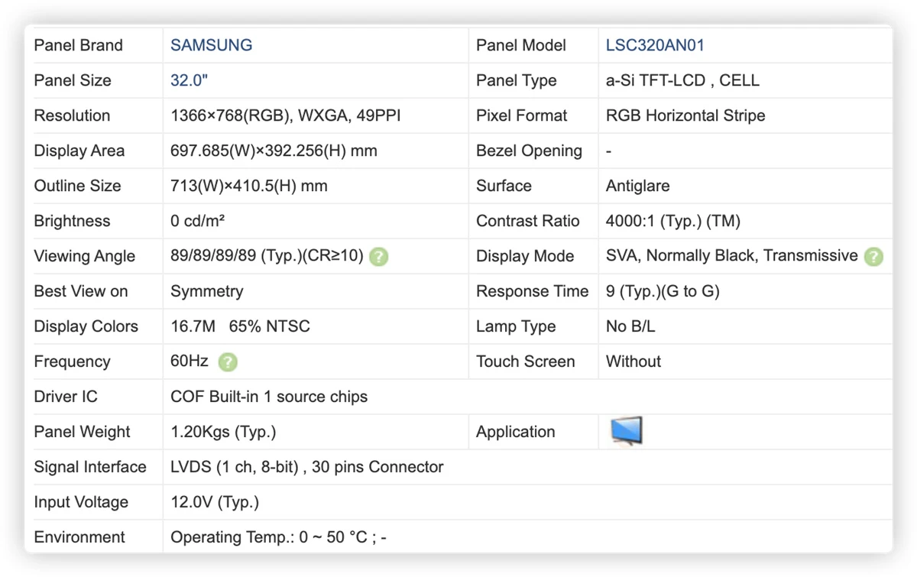Click the TV application icon
Viewport: 917px width, 577px height.
tap(626, 431)
